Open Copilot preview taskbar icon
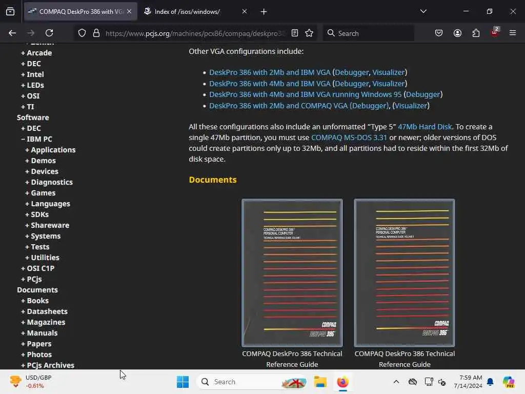 tap(509, 382)
